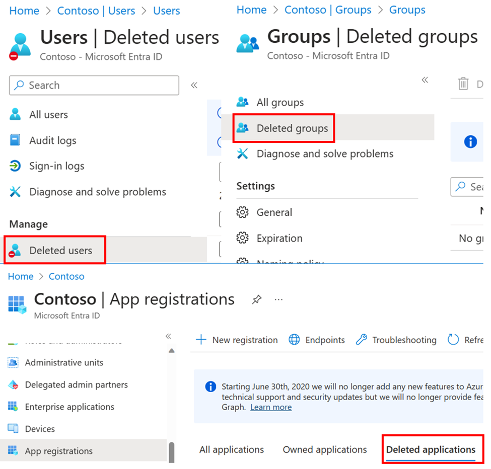Click the blue information icon in Groups pane
This screenshot has width=491, height=469.
point(470,142)
